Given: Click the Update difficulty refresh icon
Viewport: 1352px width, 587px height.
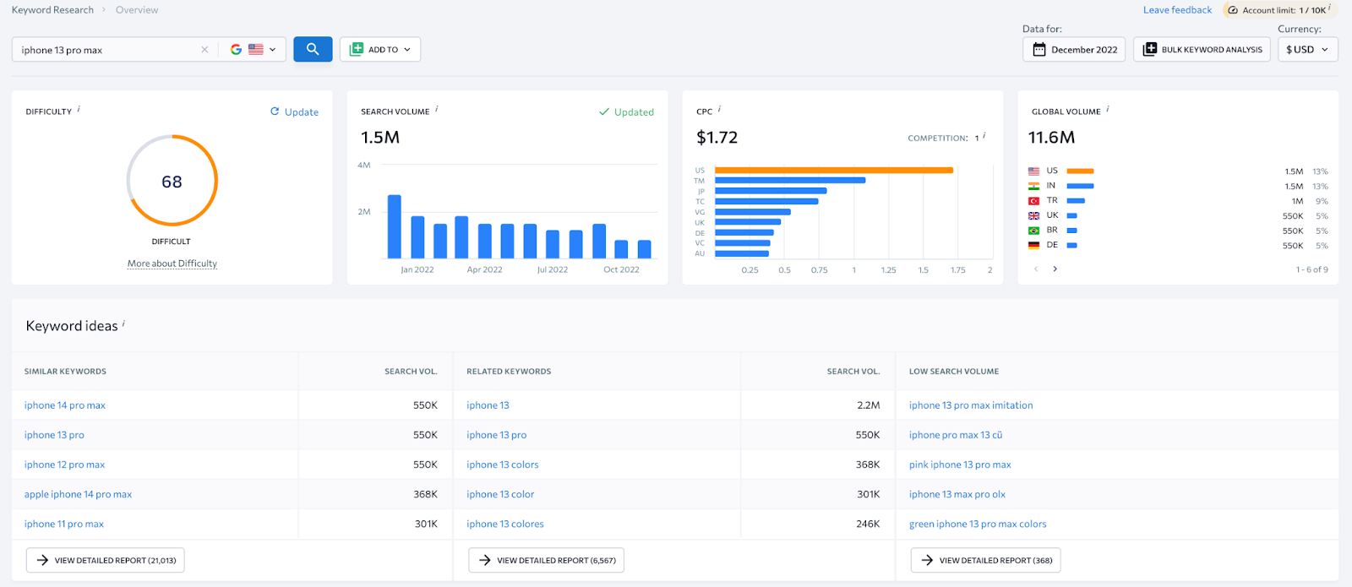Looking at the screenshot, I should [275, 111].
